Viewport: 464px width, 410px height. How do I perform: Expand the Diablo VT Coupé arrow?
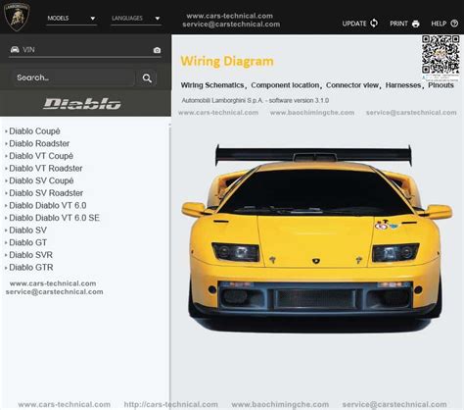pyautogui.click(x=6, y=156)
